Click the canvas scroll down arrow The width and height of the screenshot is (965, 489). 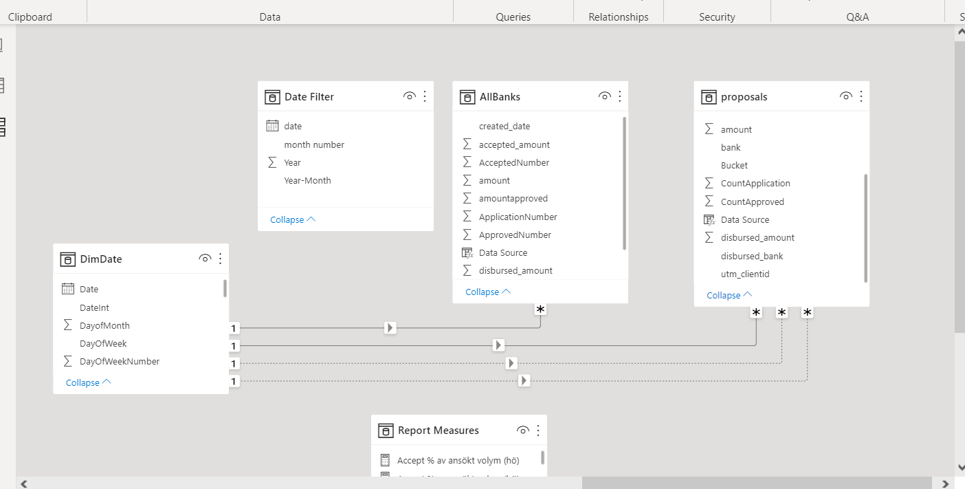coord(960,466)
